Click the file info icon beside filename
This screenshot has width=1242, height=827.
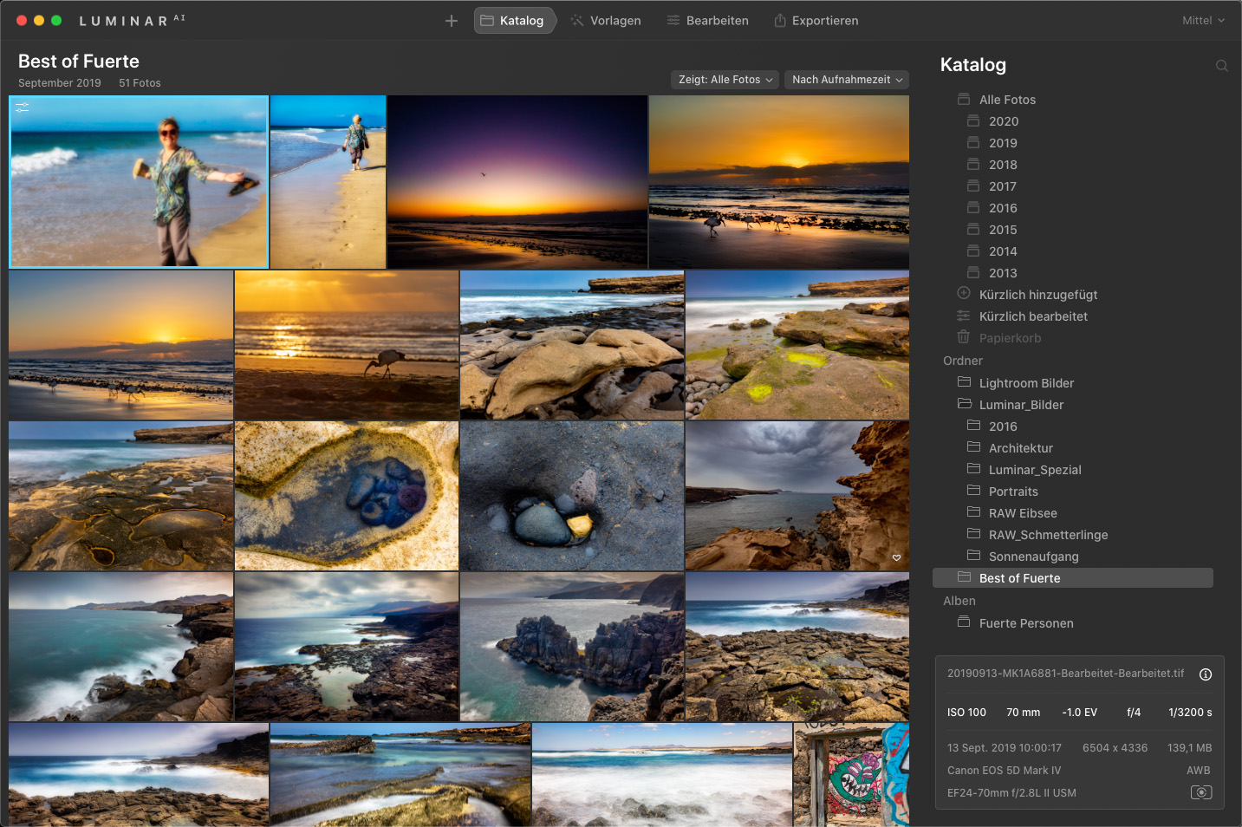tap(1205, 674)
